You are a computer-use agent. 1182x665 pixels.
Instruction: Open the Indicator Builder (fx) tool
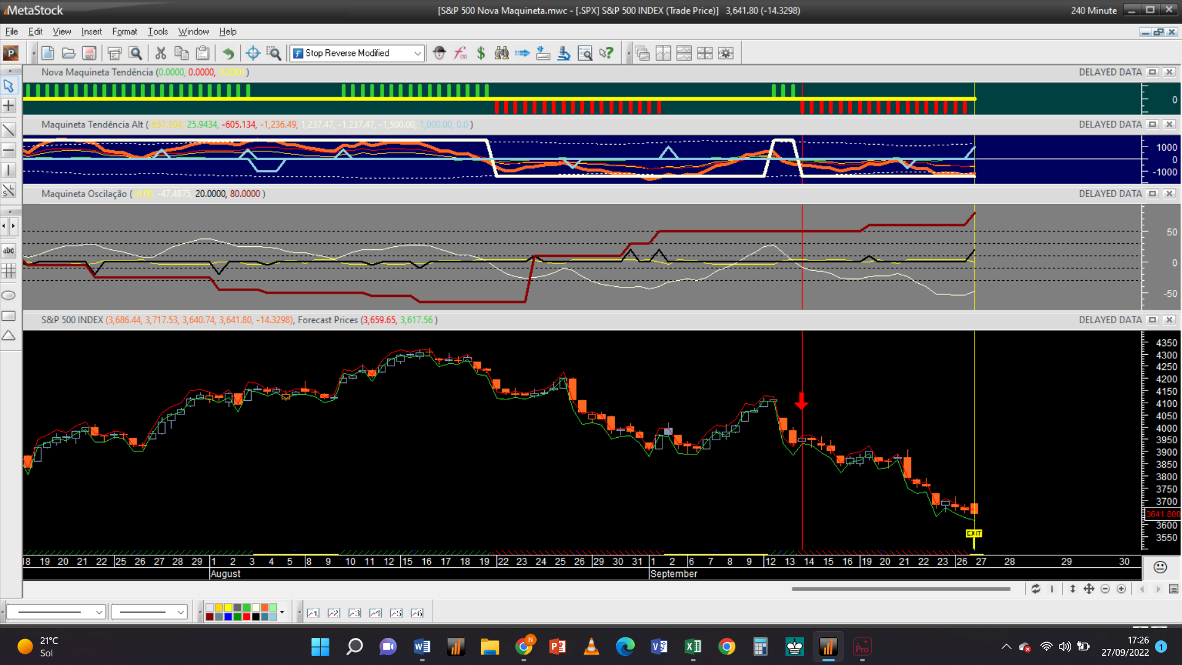460,54
